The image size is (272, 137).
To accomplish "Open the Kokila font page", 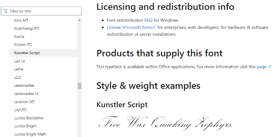I will [x=19, y=37].
